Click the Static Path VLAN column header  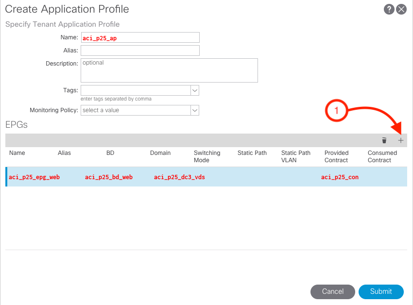click(x=295, y=156)
